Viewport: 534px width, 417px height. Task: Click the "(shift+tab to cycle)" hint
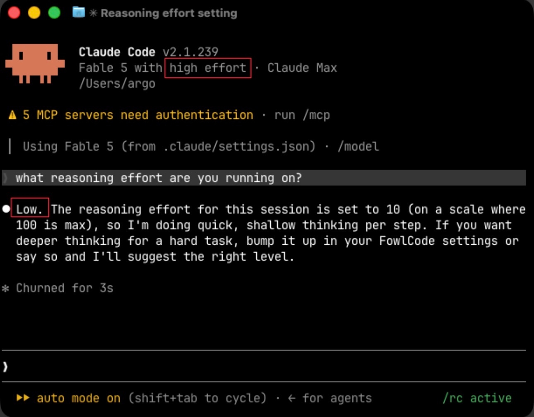click(x=197, y=398)
